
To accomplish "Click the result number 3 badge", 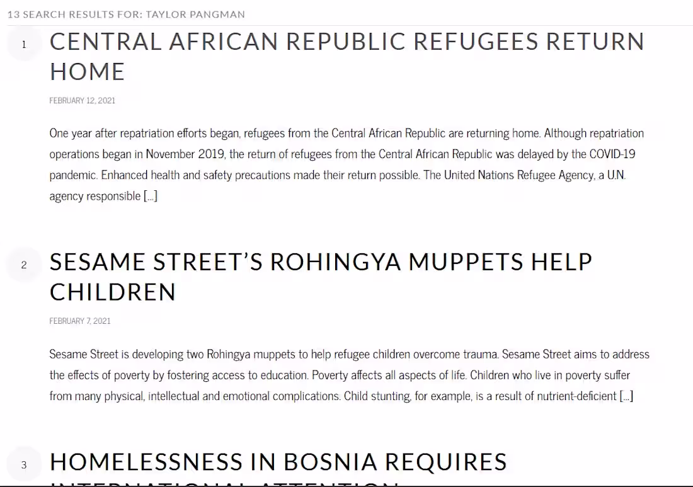I will tap(24, 465).
